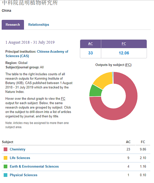Click the Physical Sciences subject link
This screenshot has width=154, height=183.
[23, 175]
